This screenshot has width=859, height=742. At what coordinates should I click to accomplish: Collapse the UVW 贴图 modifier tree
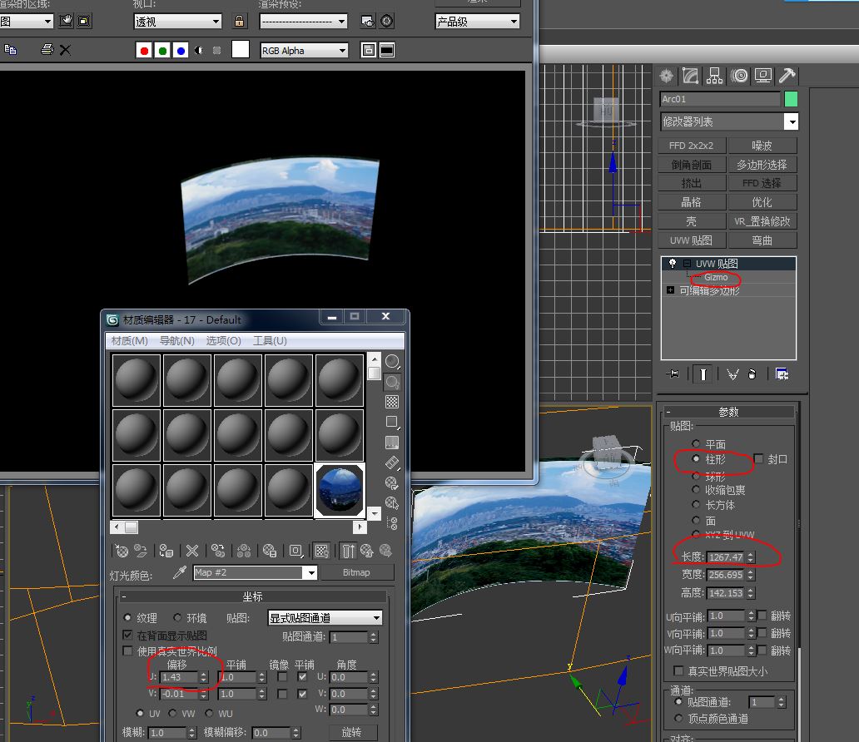[687, 264]
